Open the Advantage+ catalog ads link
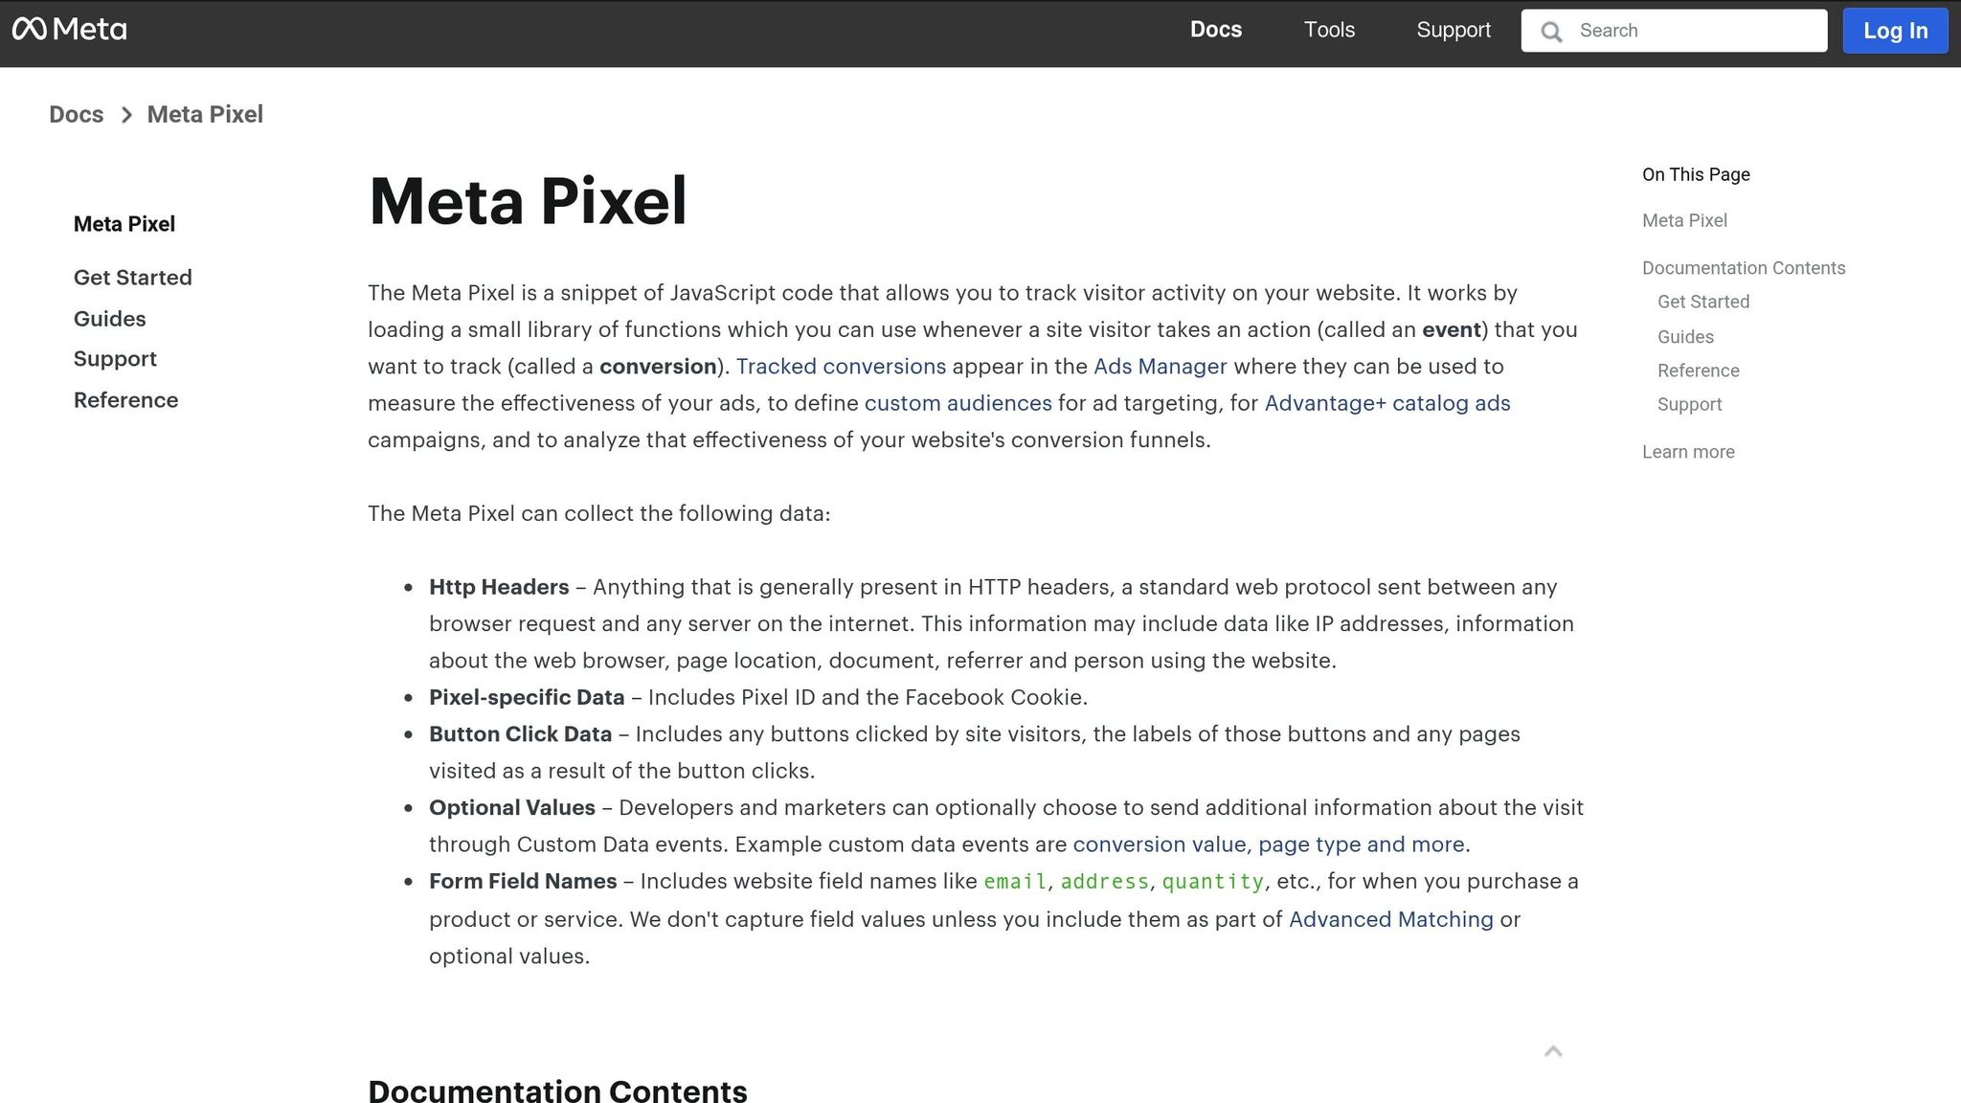The image size is (1961, 1103). click(1387, 403)
